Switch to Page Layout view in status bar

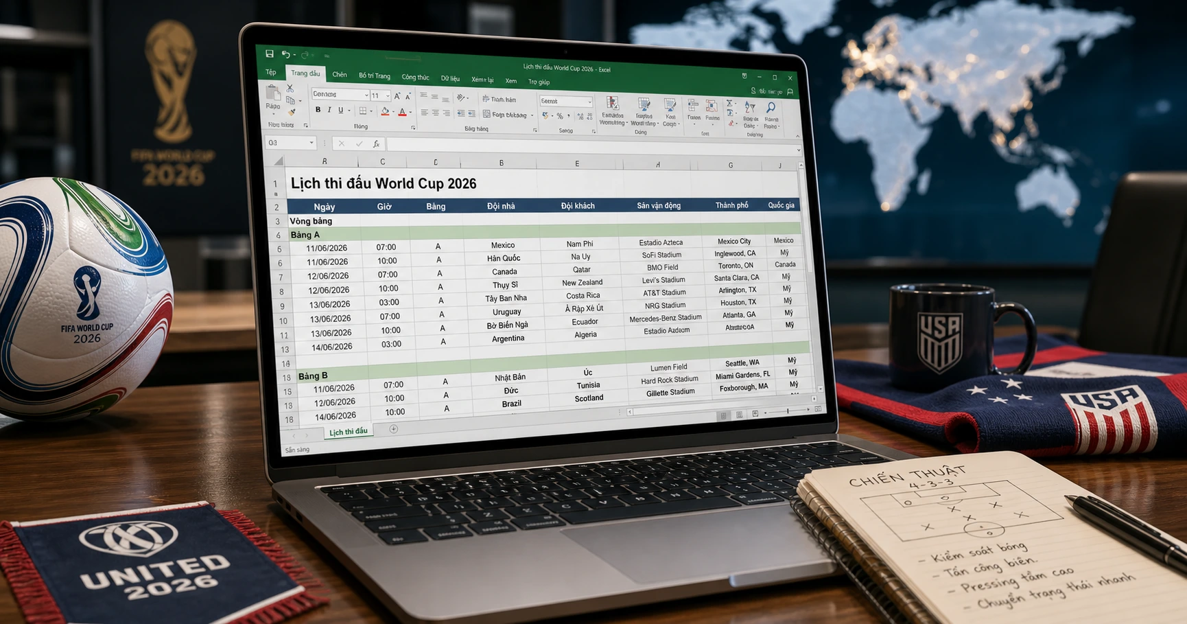point(739,415)
